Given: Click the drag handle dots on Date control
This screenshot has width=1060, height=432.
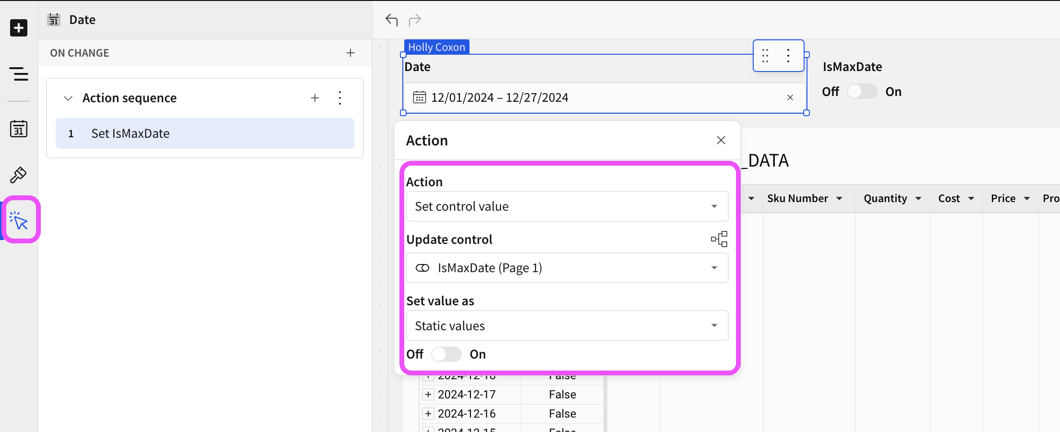Looking at the screenshot, I should (766, 56).
